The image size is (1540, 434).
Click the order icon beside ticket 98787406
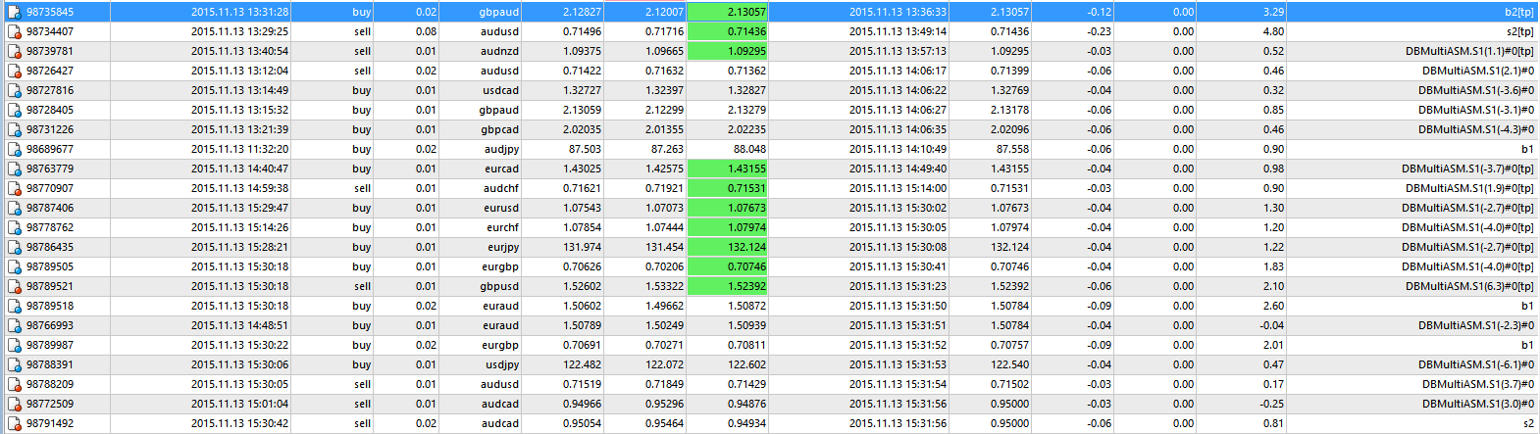tap(15, 208)
